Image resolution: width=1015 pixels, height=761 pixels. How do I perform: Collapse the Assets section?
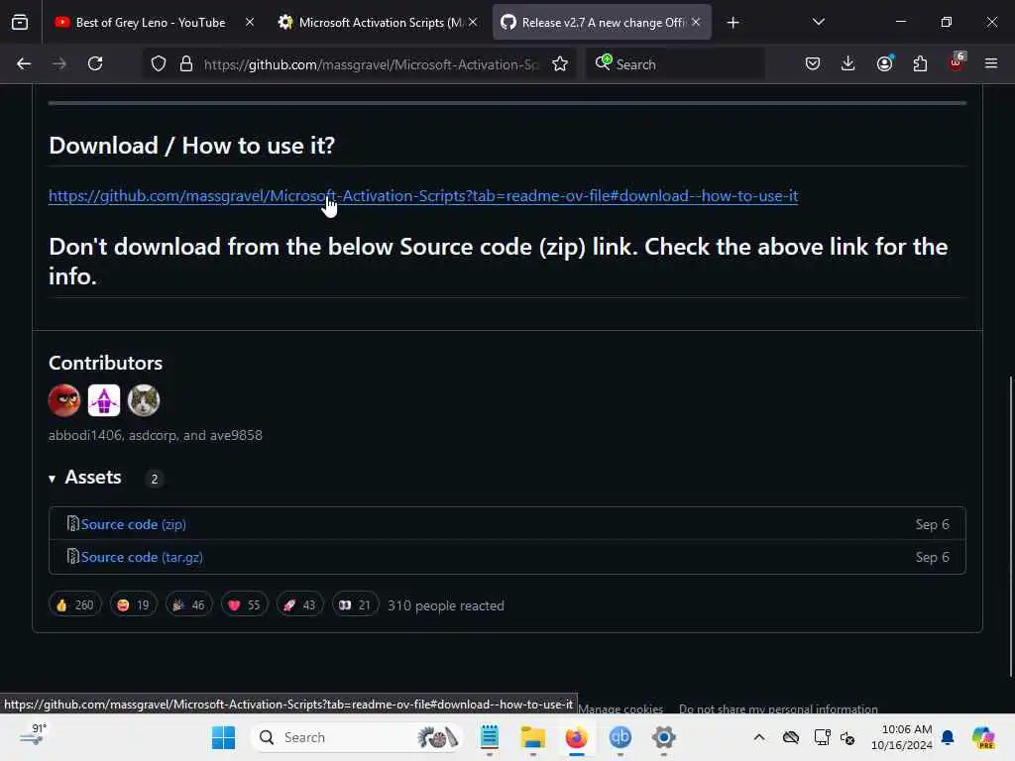click(85, 478)
